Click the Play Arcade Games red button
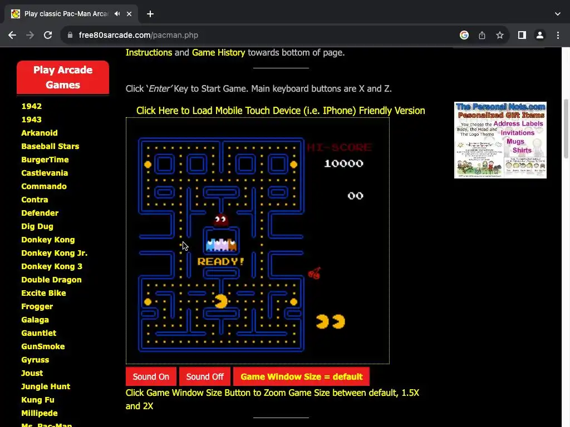 click(63, 77)
